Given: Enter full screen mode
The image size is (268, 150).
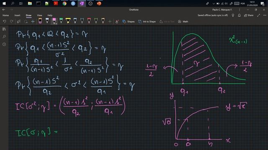Looking at the screenshot, I should (259, 15).
